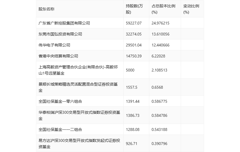Select 东莞市国弘投资有限公司 shareholder name
Screen dimensions: 240x152
coord(60,34)
